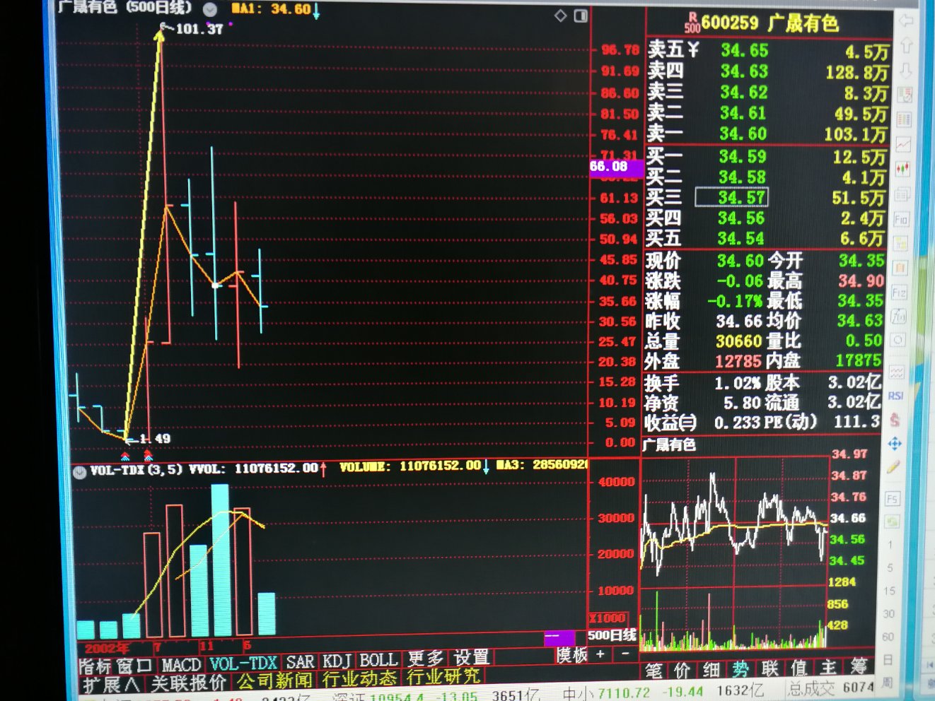Select the candlestick chart icon in sidebar
The height and width of the screenshot is (701, 935).
(902, 169)
